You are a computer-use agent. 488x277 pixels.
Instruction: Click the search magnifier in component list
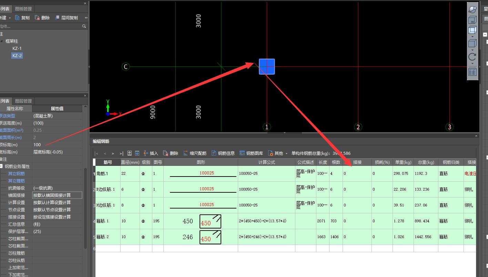pos(84,26)
